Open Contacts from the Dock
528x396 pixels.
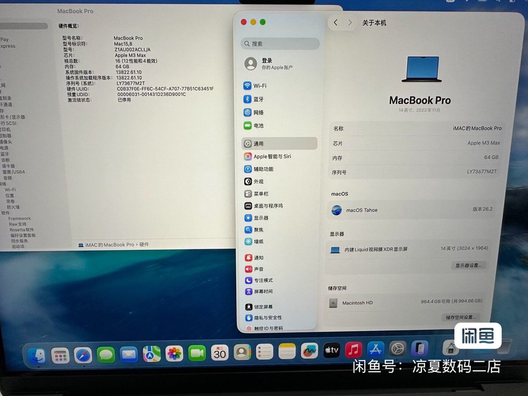coord(242,352)
